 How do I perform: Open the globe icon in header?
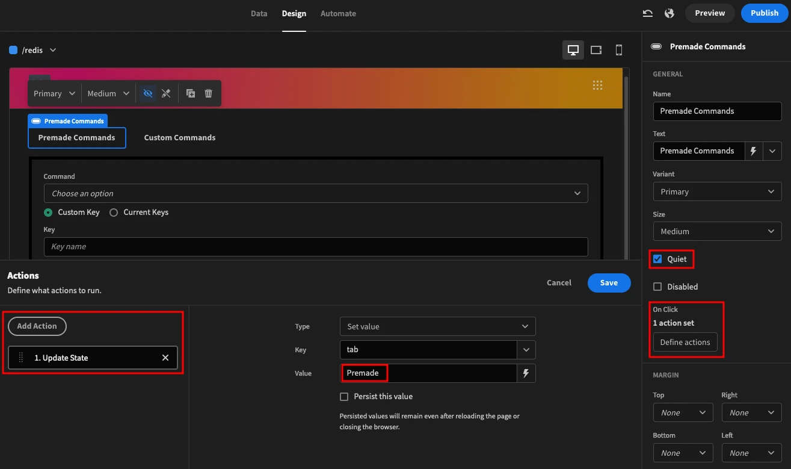pyautogui.click(x=669, y=13)
